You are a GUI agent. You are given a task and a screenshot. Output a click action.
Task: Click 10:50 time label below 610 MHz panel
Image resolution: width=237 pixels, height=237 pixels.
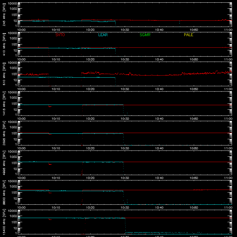point(194,89)
